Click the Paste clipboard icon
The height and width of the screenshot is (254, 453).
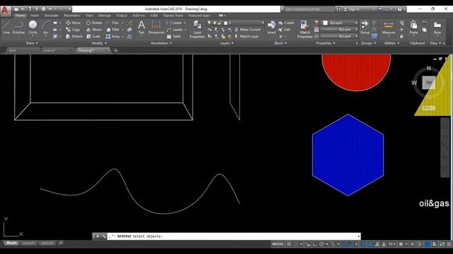click(413, 28)
